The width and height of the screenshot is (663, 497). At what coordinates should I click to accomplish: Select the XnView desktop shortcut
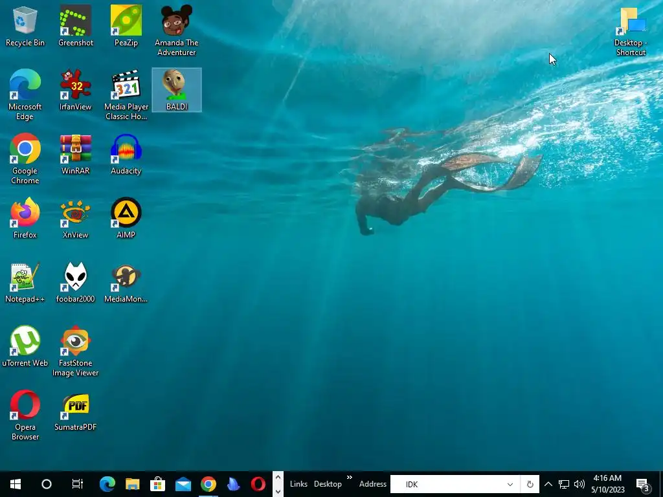click(75, 219)
